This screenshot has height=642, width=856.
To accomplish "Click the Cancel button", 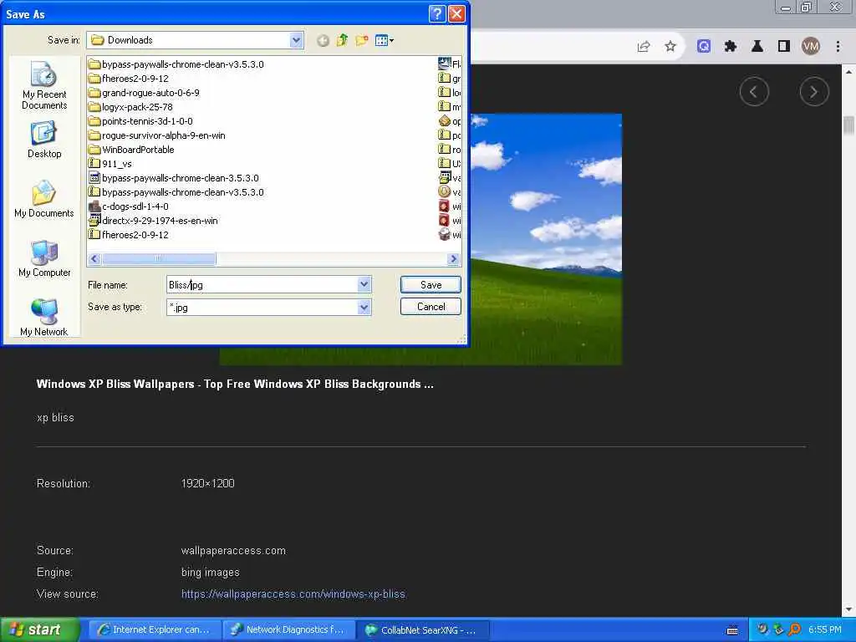I will pyautogui.click(x=431, y=306).
